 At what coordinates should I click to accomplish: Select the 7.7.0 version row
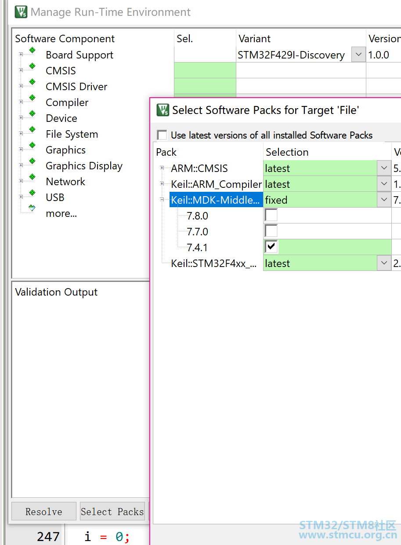(197, 232)
